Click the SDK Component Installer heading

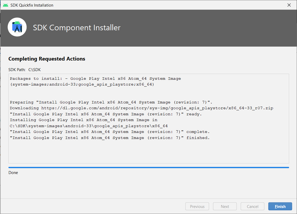[77, 28]
